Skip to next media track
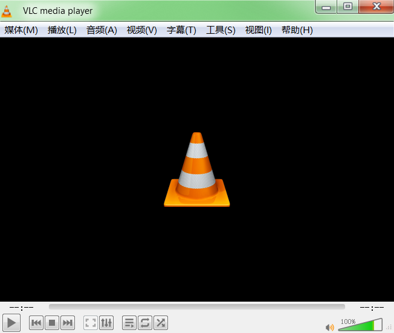The image size is (394, 333). point(67,323)
